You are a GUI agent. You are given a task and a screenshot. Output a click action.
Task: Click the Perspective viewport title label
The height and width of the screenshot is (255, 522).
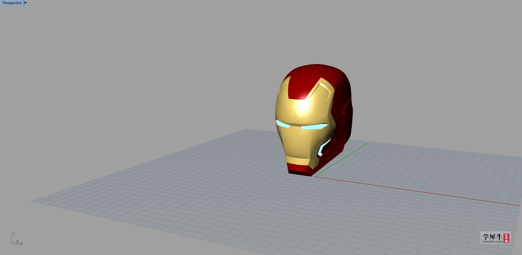pyautogui.click(x=12, y=3)
